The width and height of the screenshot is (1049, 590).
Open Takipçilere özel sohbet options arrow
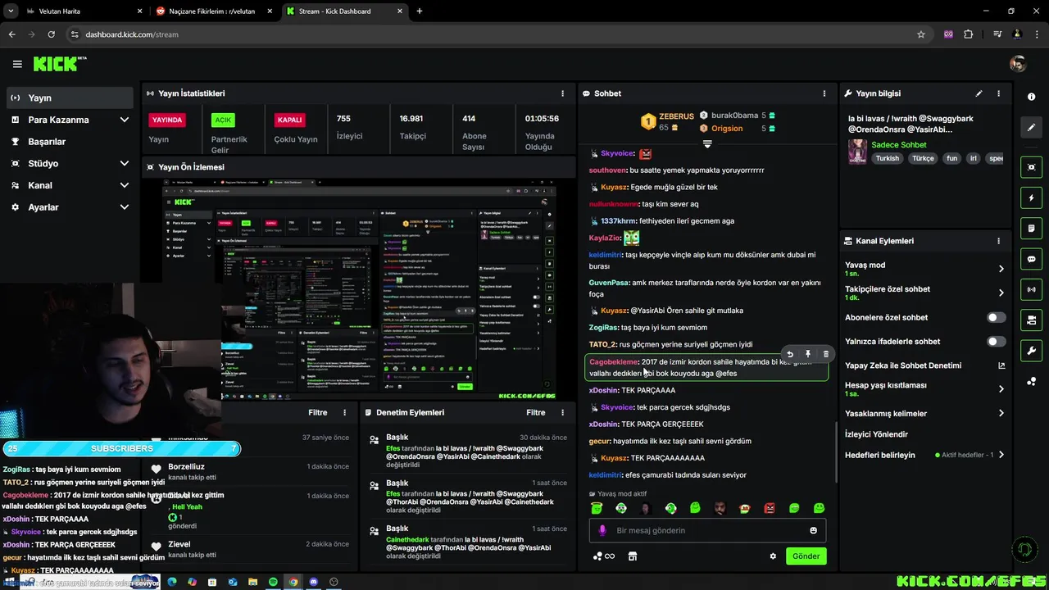pyautogui.click(x=1001, y=293)
